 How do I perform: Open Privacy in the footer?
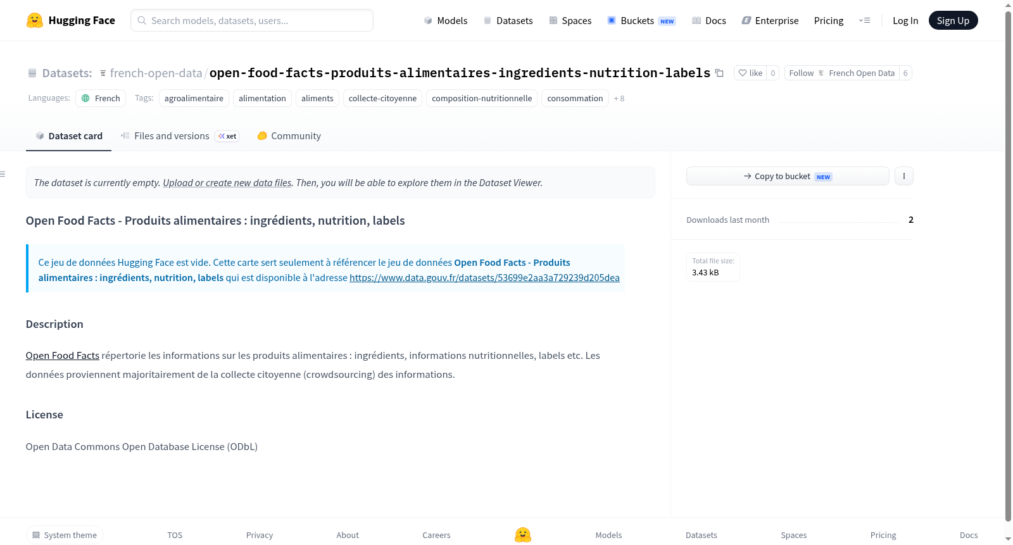(x=260, y=535)
